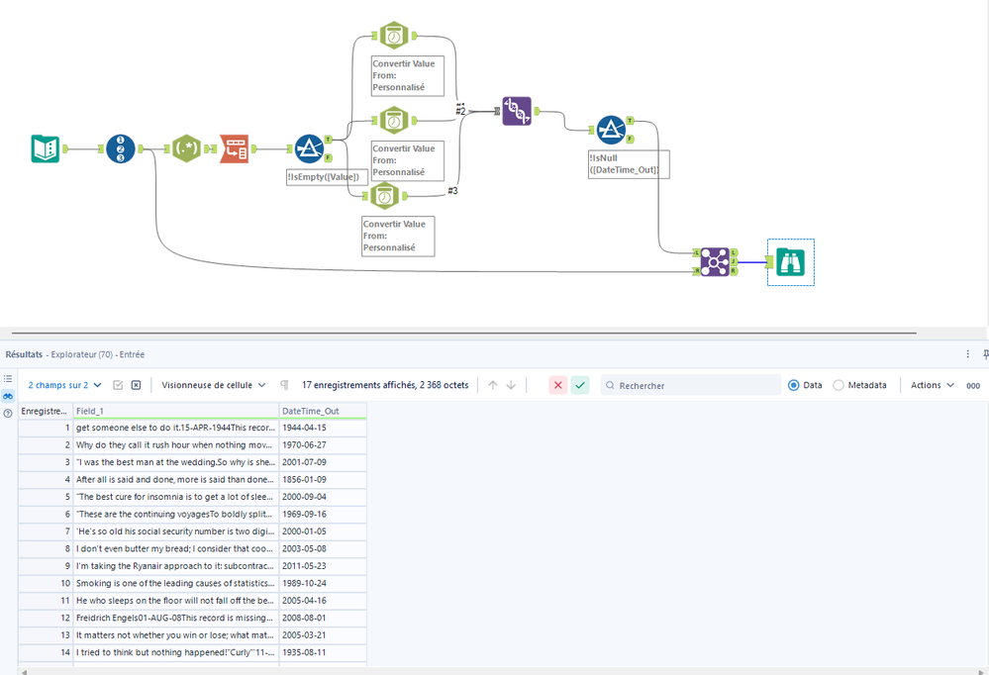Click the '17 enregistrements affichés' record count text
This screenshot has height=675, width=989.
click(x=385, y=385)
